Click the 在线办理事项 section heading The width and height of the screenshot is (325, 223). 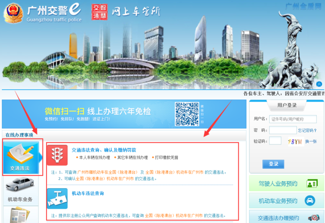click(x=19, y=135)
